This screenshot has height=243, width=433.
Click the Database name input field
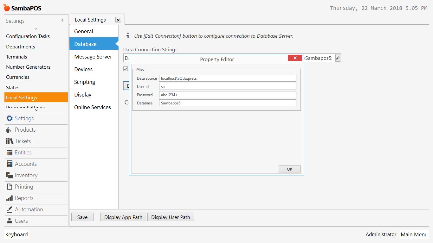point(228,103)
